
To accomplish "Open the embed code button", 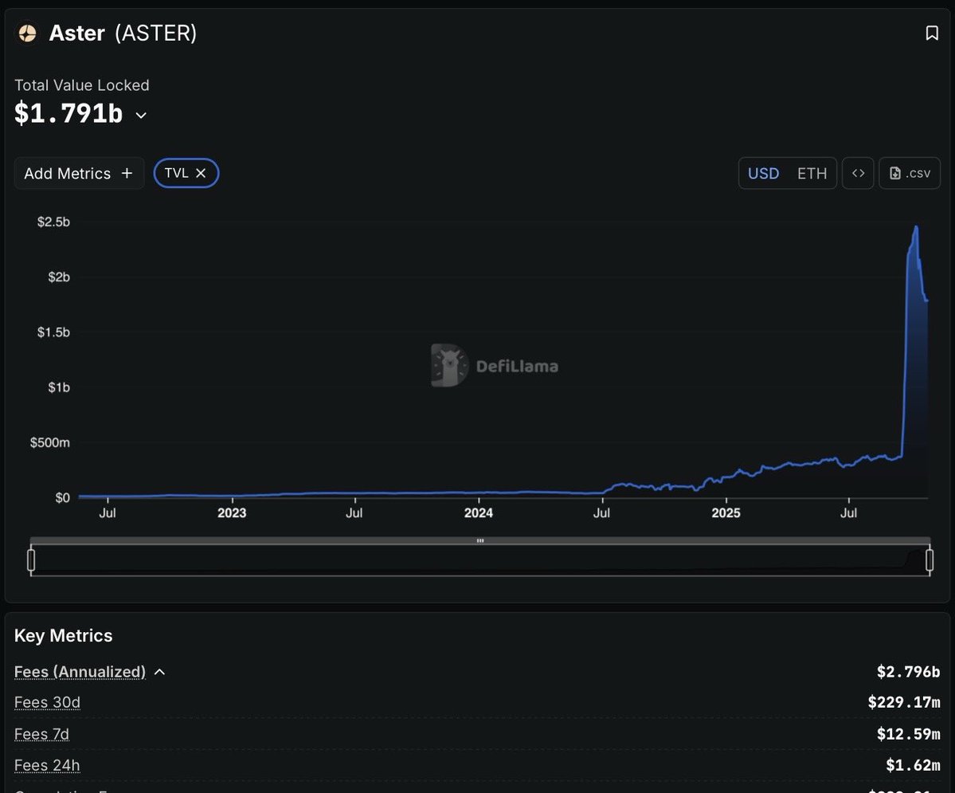I will (858, 173).
